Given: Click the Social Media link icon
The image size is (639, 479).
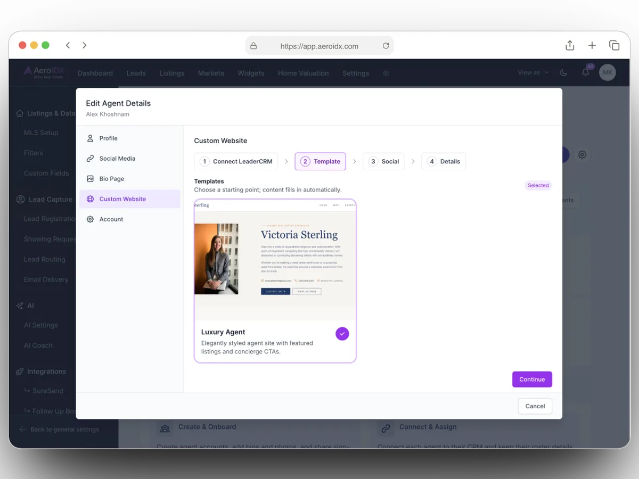Looking at the screenshot, I should coord(90,159).
